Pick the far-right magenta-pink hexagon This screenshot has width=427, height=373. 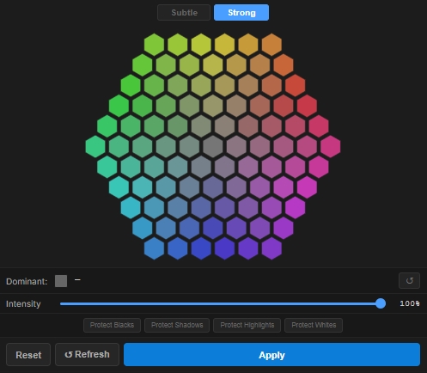(331, 147)
